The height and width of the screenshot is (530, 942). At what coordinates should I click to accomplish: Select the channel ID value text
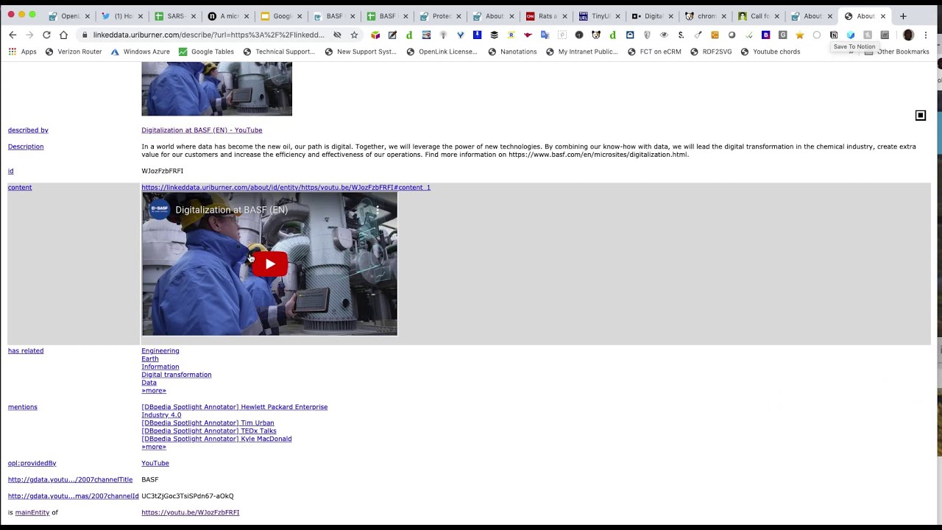pyautogui.click(x=188, y=496)
